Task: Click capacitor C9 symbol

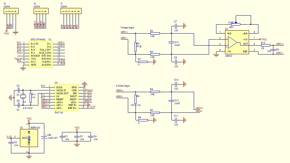Action: pyautogui.click(x=273, y=50)
